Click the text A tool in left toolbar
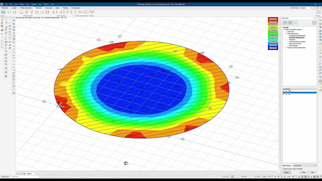Screen dimensions: 322x181 (x=10, y=45)
